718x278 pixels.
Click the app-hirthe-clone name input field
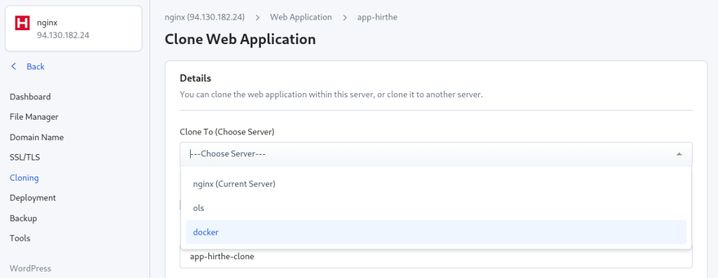(x=436, y=256)
